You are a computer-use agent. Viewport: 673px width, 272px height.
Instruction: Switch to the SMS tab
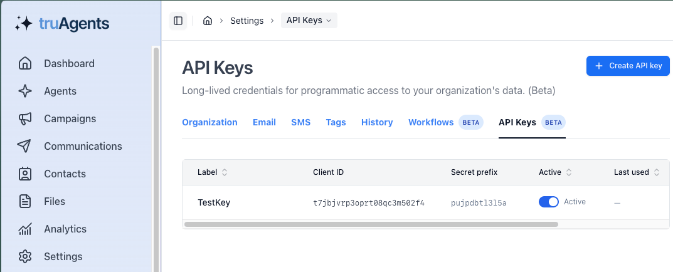(300, 122)
